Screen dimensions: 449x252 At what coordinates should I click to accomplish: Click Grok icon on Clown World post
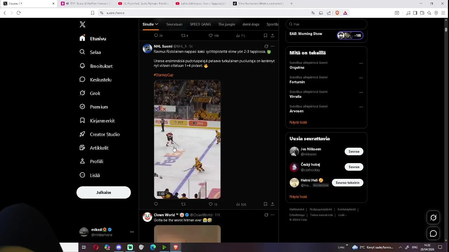click(266, 215)
